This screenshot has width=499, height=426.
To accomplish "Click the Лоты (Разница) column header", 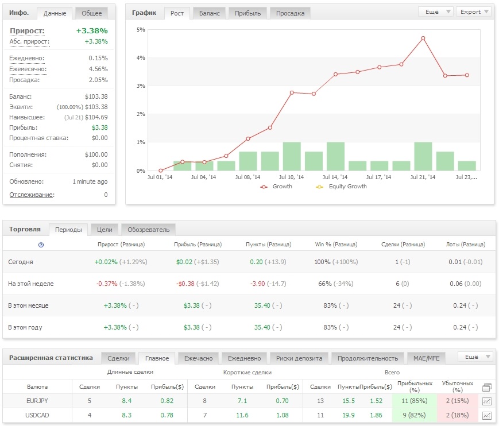I will click(x=466, y=245).
